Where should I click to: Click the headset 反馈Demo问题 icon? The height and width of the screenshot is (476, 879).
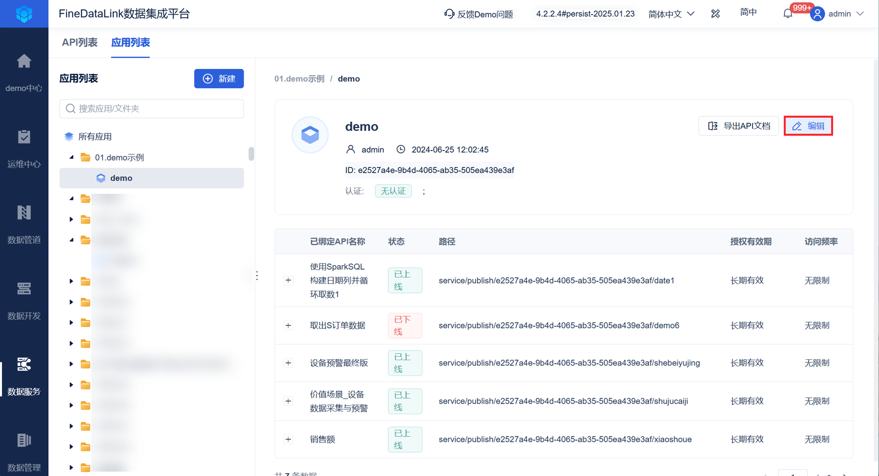449,14
